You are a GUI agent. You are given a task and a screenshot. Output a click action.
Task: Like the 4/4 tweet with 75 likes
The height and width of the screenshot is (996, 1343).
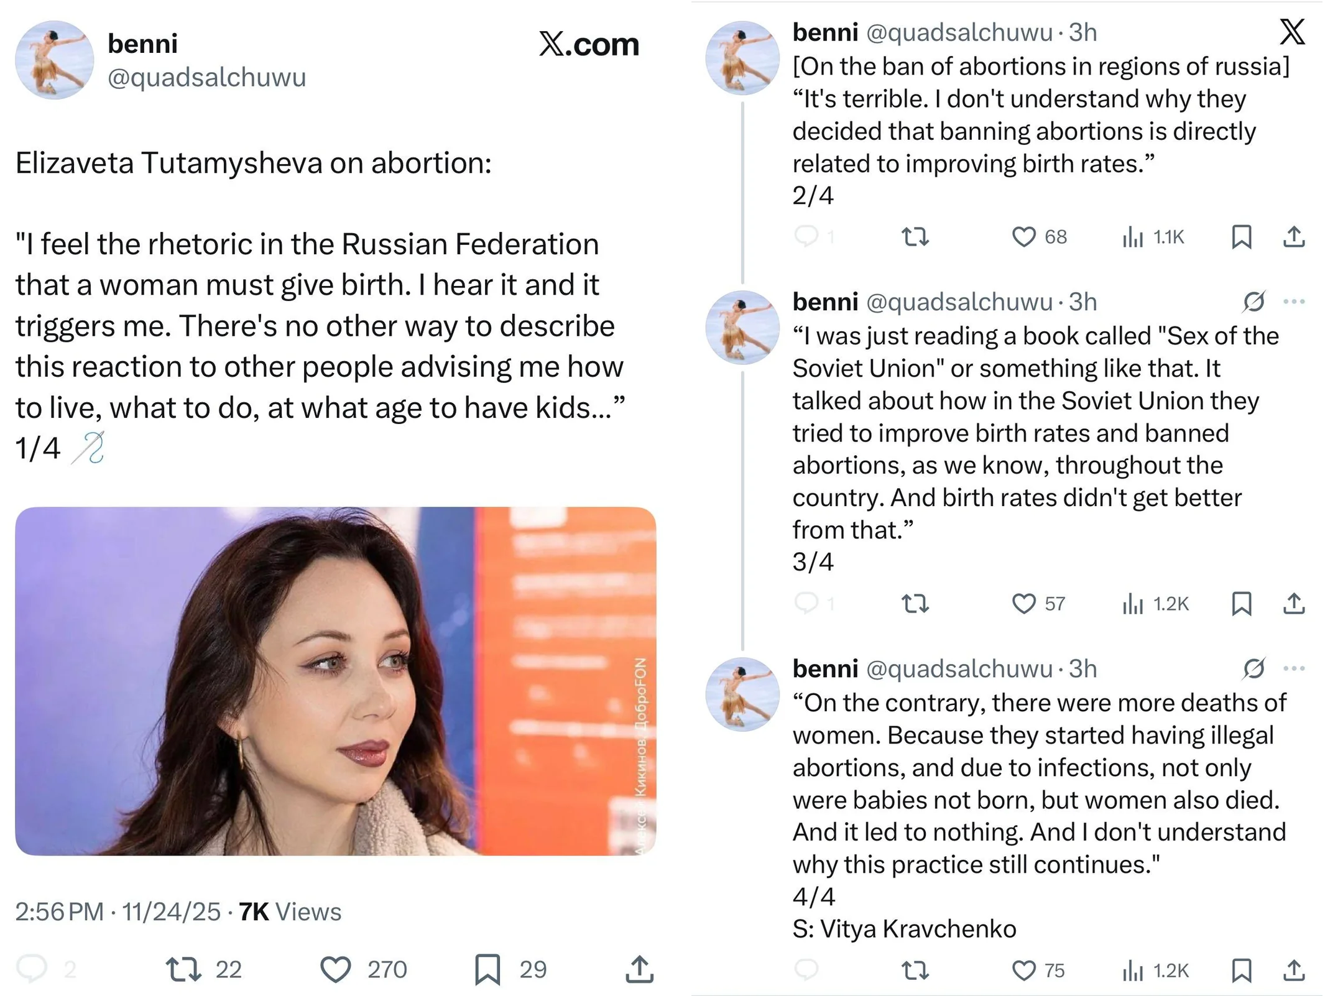(x=1023, y=970)
